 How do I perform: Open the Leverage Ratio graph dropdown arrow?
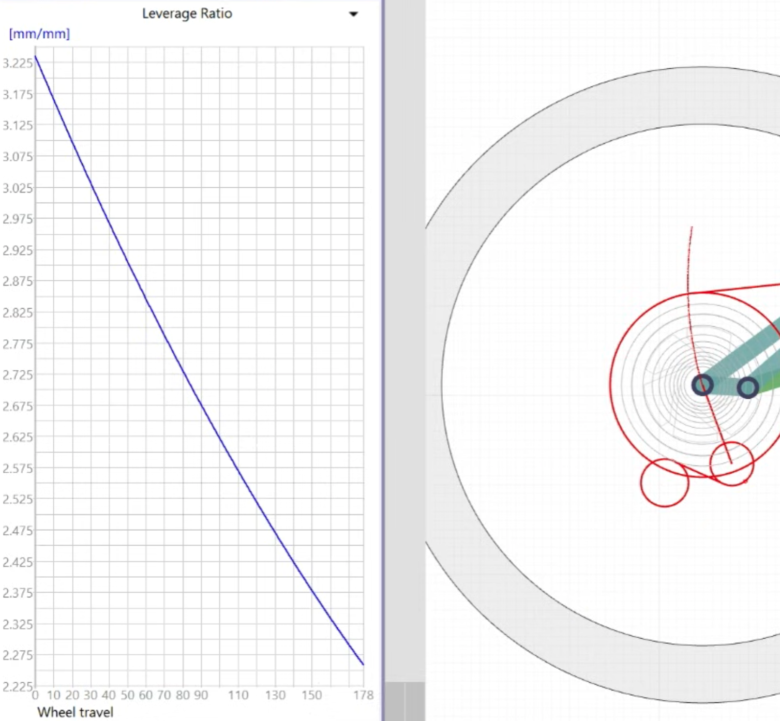point(353,14)
